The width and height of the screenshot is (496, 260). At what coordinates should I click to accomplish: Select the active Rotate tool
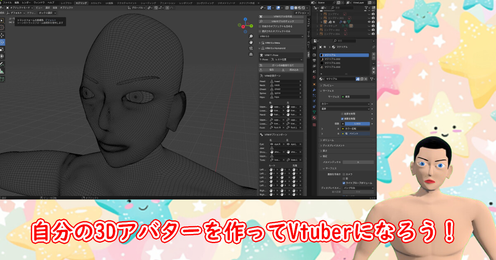(x=2, y=42)
